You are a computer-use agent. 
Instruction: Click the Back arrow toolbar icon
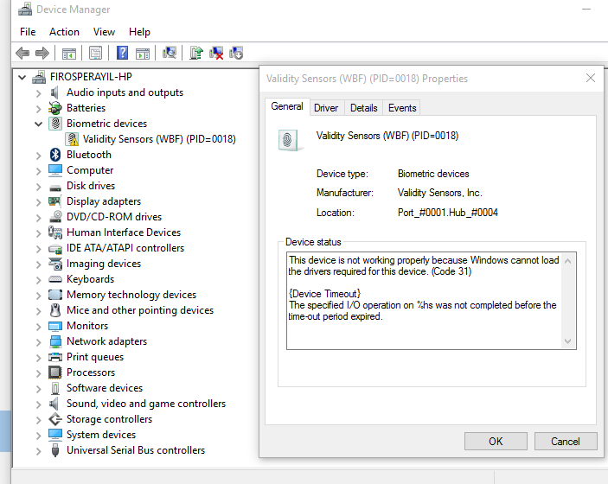point(22,53)
